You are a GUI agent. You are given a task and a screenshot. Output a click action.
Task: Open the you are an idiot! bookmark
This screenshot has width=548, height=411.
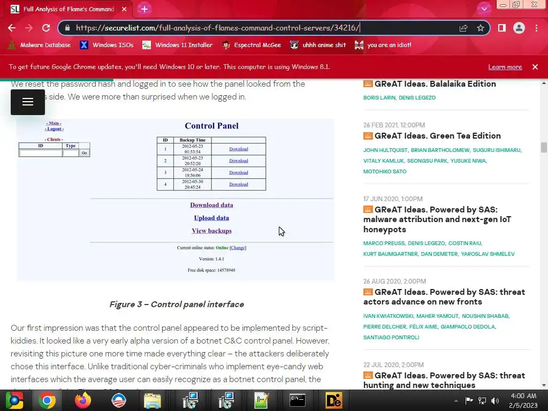tap(383, 45)
